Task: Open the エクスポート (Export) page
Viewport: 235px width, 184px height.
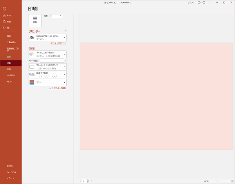Action: (x=11, y=75)
